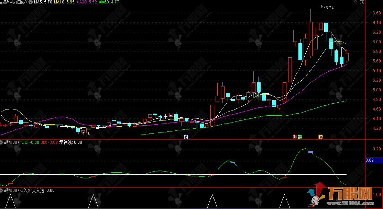This screenshot has width=383, height=209.
Task: Open the 财 financial marker on chart
Action: coord(186,137)
